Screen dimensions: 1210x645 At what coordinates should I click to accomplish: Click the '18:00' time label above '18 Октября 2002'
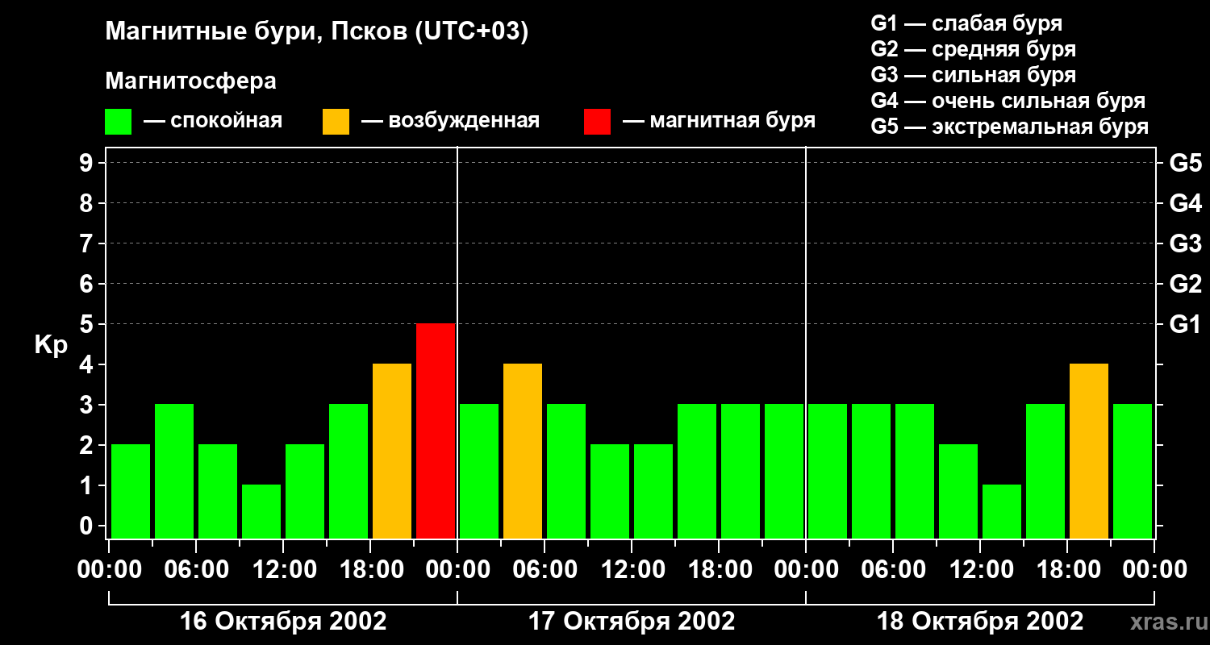coord(1067,570)
